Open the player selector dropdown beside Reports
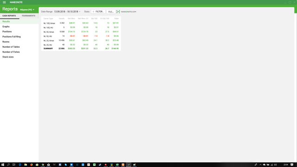Image resolution: width=297 pixels, height=167 pixels. click(x=27, y=10)
